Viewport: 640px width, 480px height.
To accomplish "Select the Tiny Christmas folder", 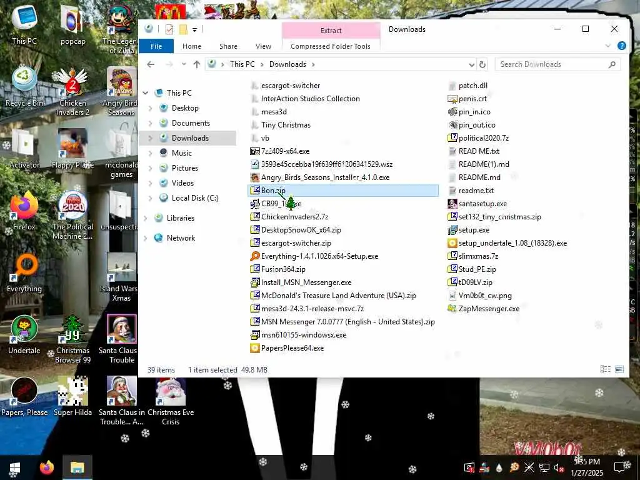I will [281, 125].
